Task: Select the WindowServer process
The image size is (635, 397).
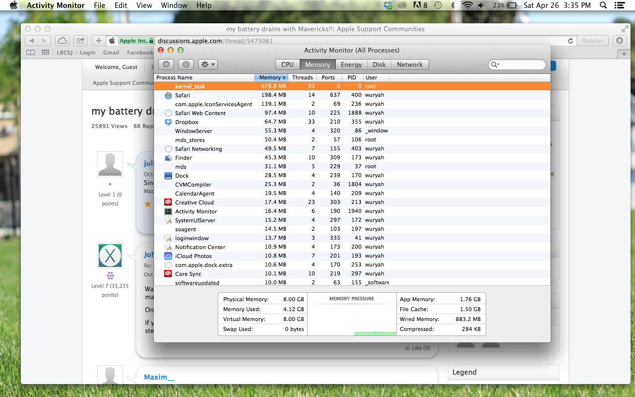Action: (352, 131)
